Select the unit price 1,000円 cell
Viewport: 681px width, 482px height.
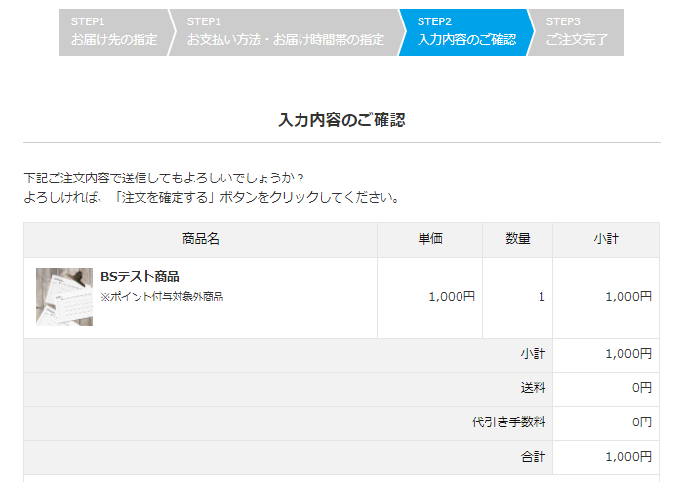pos(430,297)
